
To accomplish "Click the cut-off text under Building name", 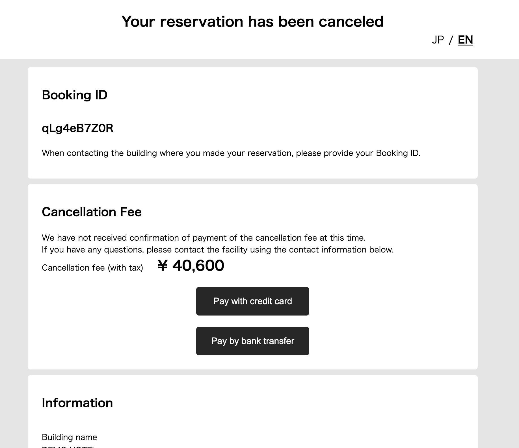I will click(68, 447).
